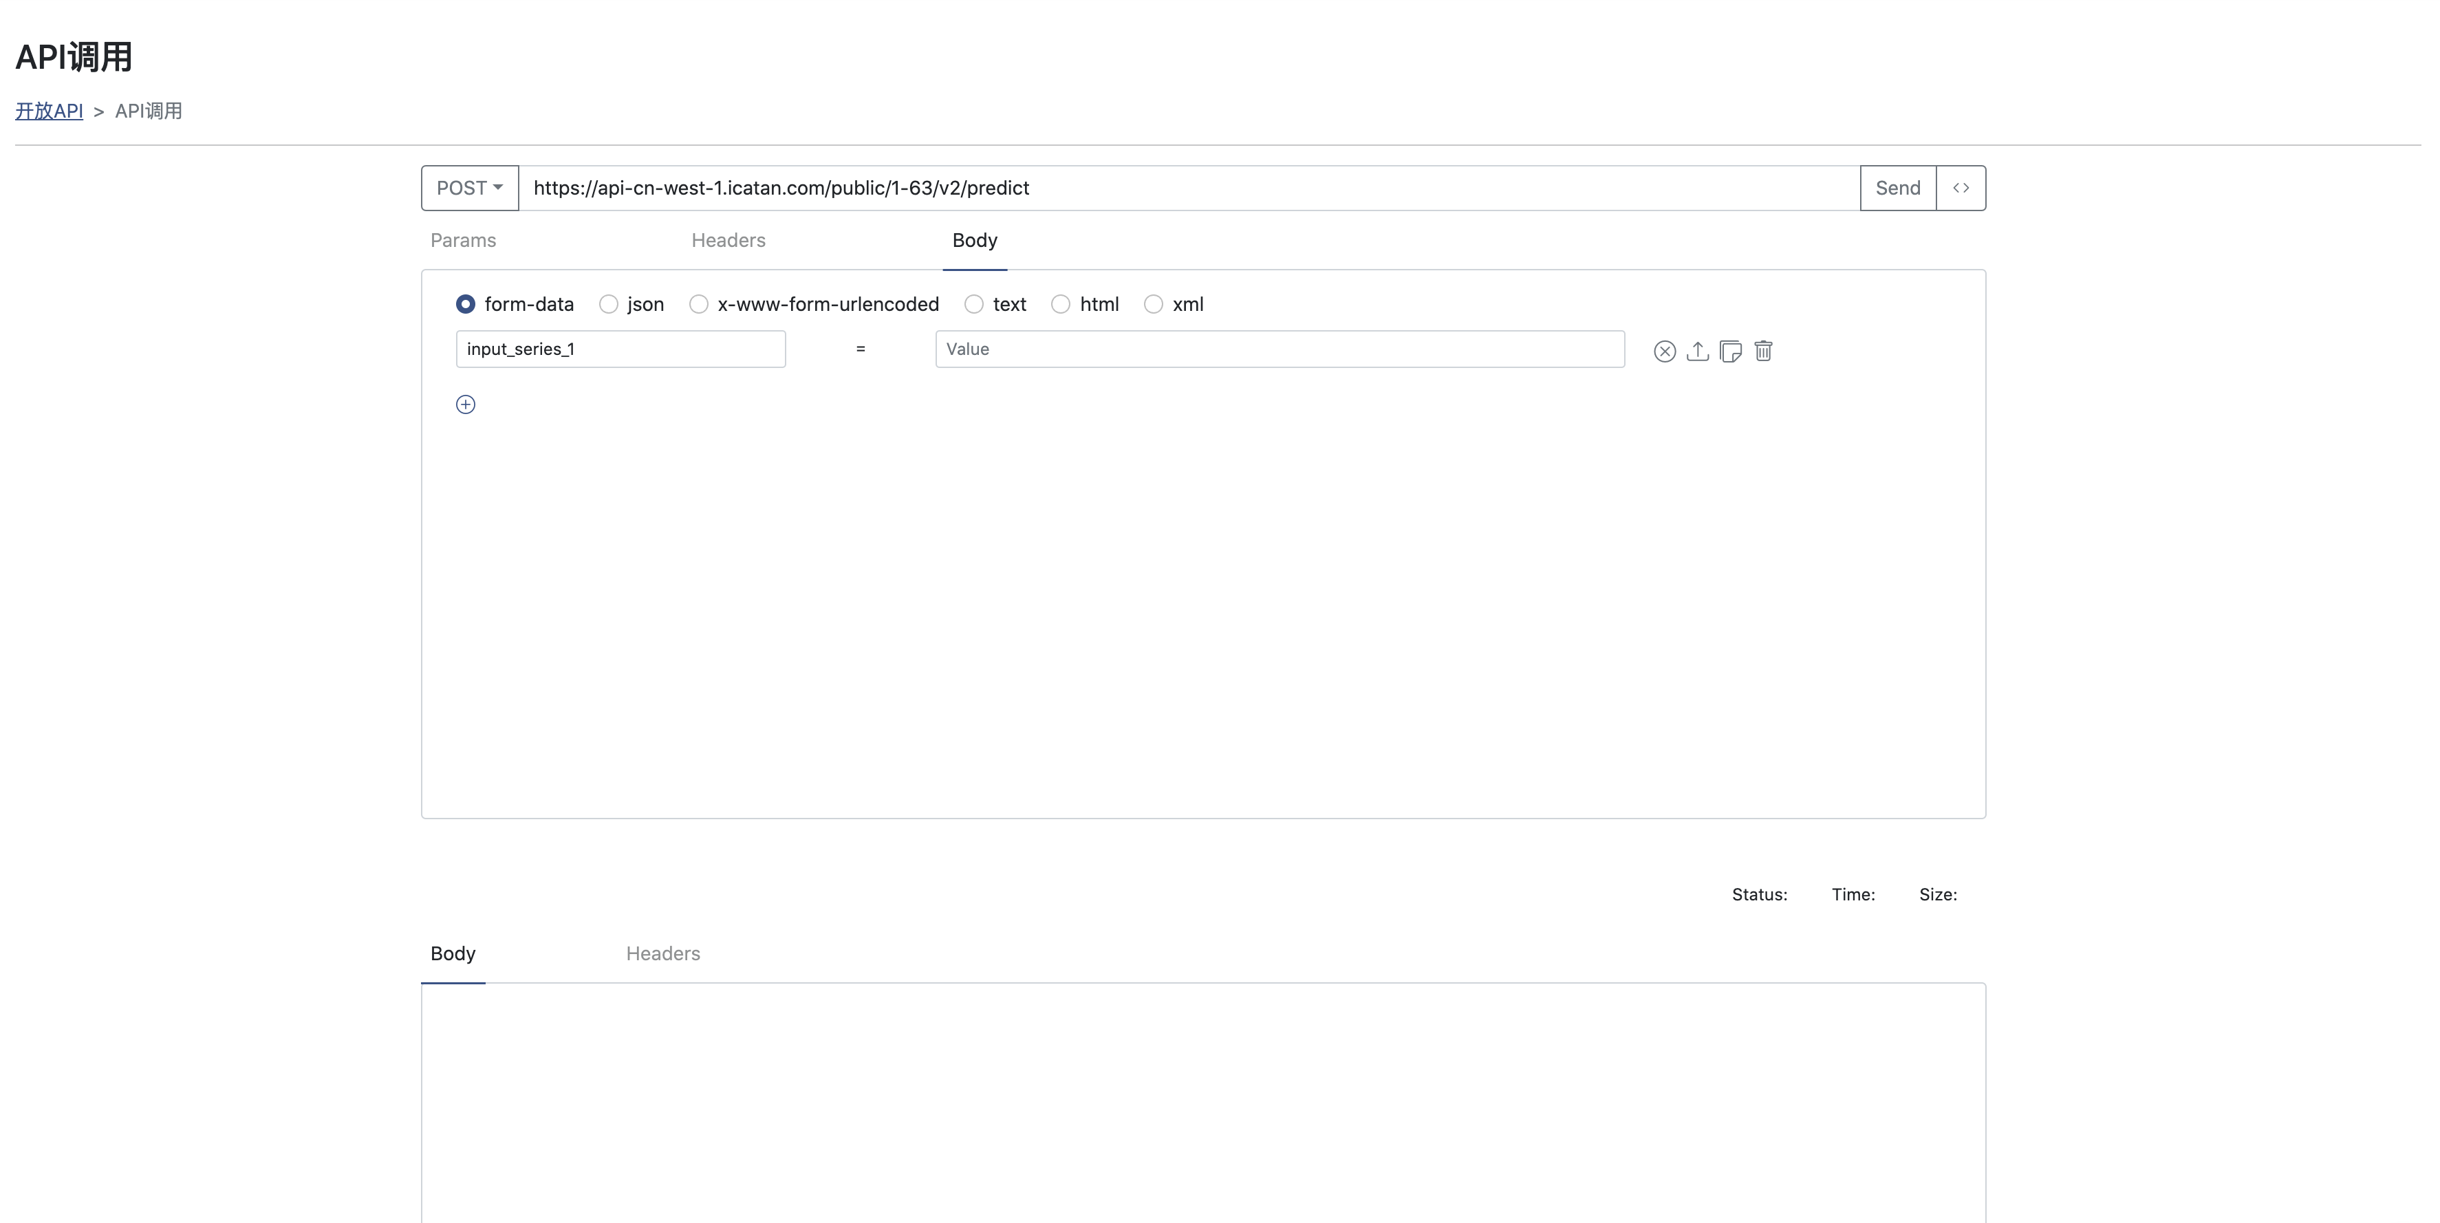Viewport: 2440px width, 1223px height.
Task: Switch to the request Headers tab
Action: pyautogui.click(x=728, y=241)
